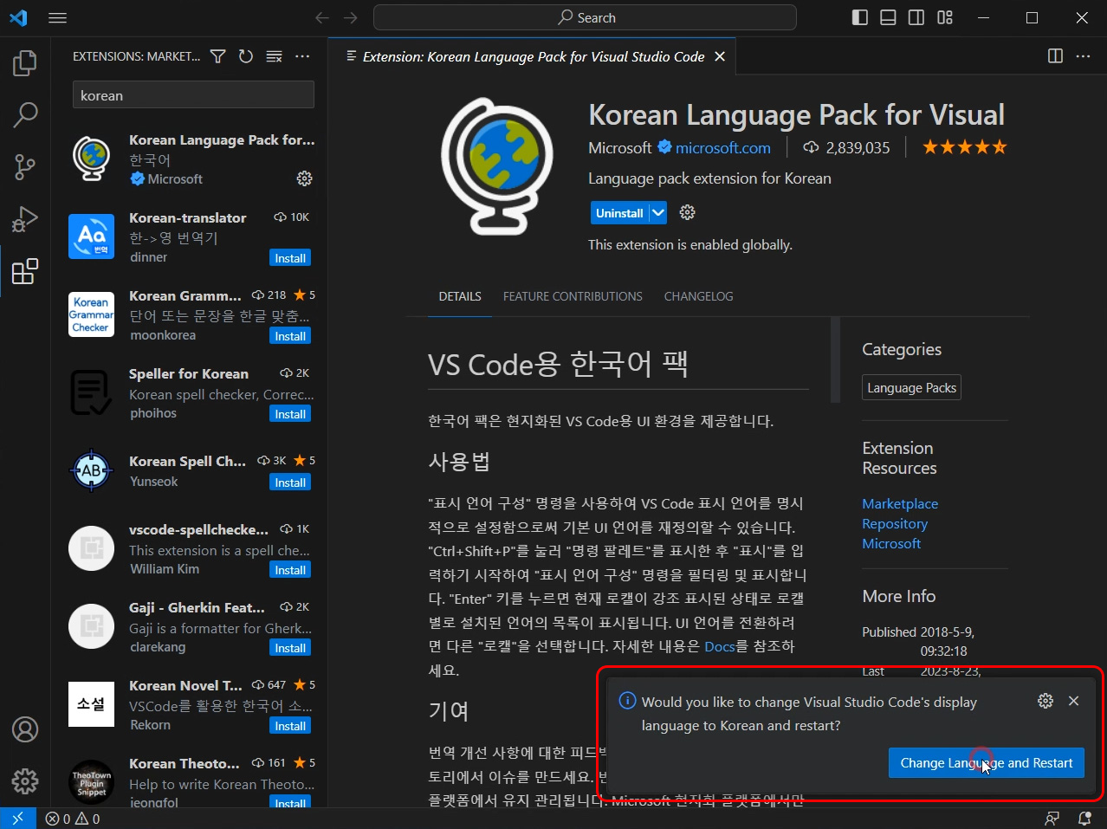Image resolution: width=1107 pixels, height=829 pixels.
Task: Open the Marketplace resource link
Action: pyautogui.click(x=900, y=503)
